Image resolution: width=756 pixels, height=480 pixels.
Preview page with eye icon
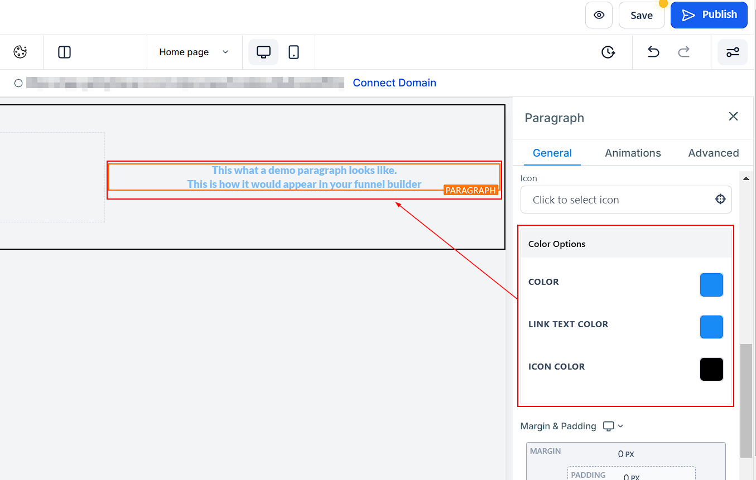(599, 15)
